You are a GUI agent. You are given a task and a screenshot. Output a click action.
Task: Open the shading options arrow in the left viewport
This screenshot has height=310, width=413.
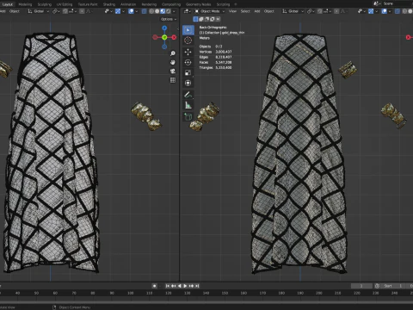(x=174, y=11)
